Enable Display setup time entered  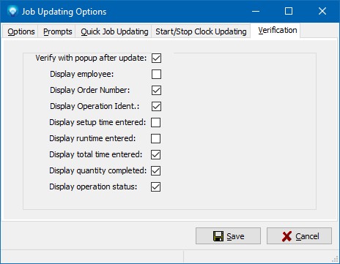pyautogui.click(x=155, y=122)
